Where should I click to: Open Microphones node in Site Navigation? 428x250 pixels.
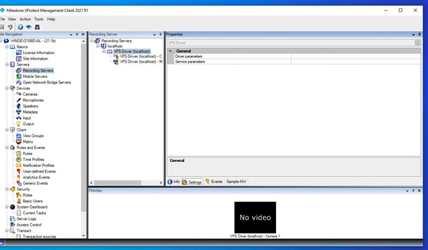coord(33,100)
